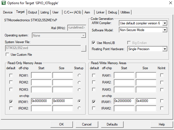Enable NoInit for IRAM2
The height and width of the screenshot is (130, 174).
tap(162, 108)
